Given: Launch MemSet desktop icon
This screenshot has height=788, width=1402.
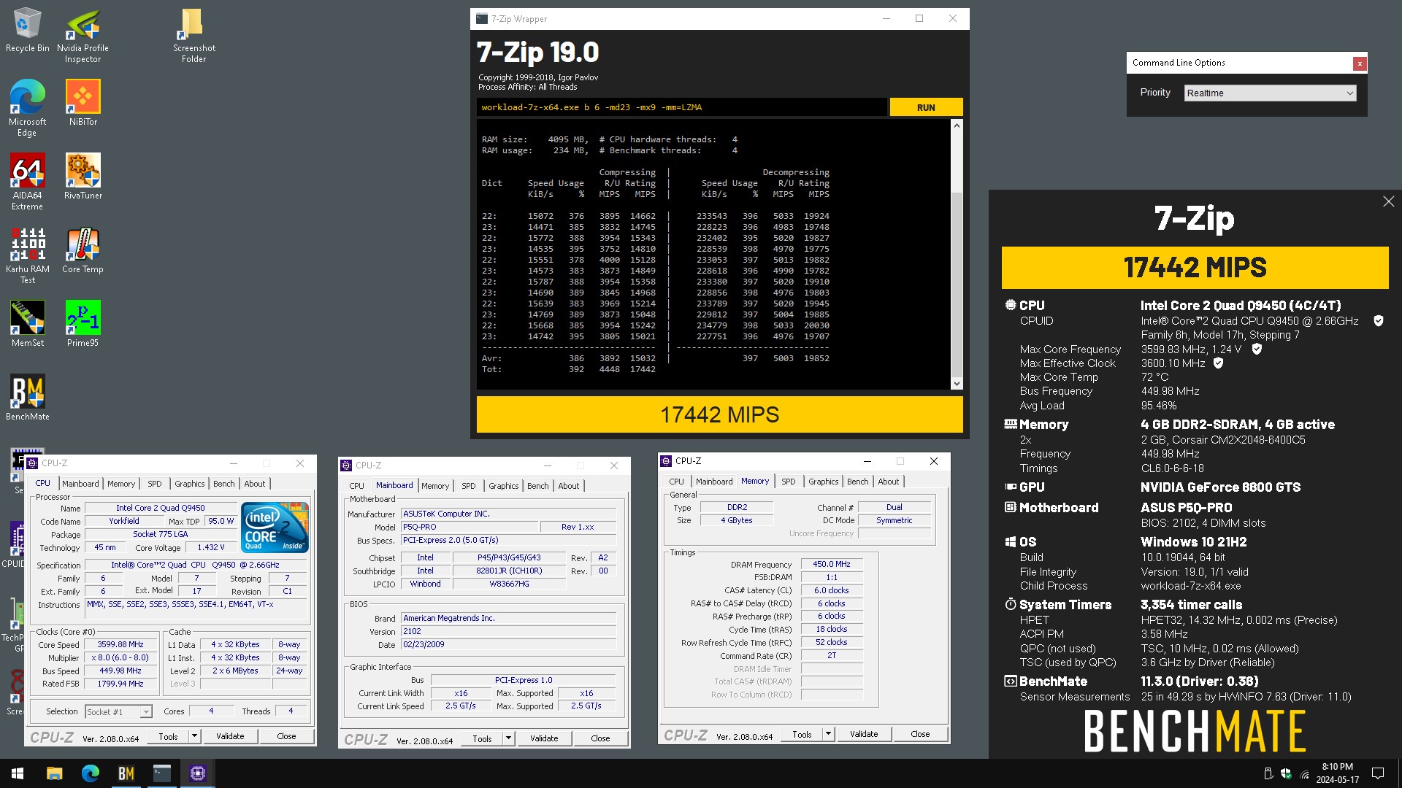Looking at the screenshot, I should click(27, 324).
